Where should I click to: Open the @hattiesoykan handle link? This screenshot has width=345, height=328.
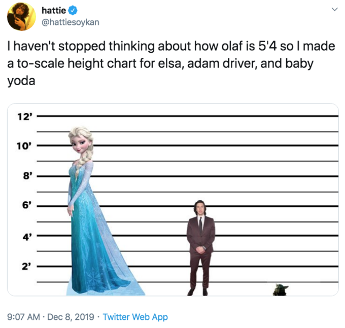pyautogui.click(x=70, y=22)
